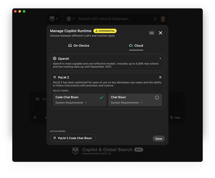
Task: Click the esc key badge
Action: coord(152,33)
